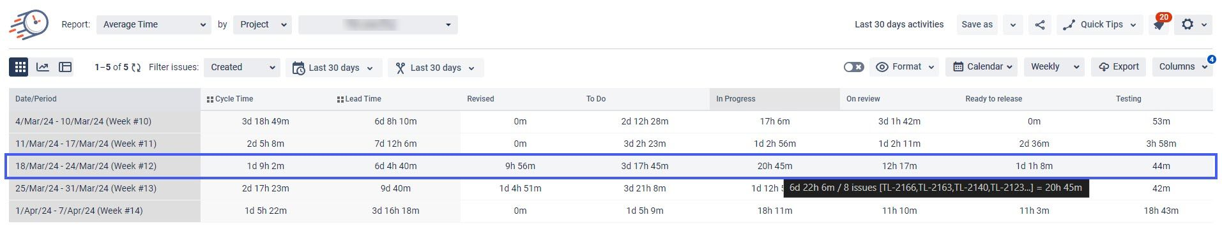This screenshot has width=1222, height=231.
Task: Expand the Weekly period dropdown
Action: coord(1054,67)
